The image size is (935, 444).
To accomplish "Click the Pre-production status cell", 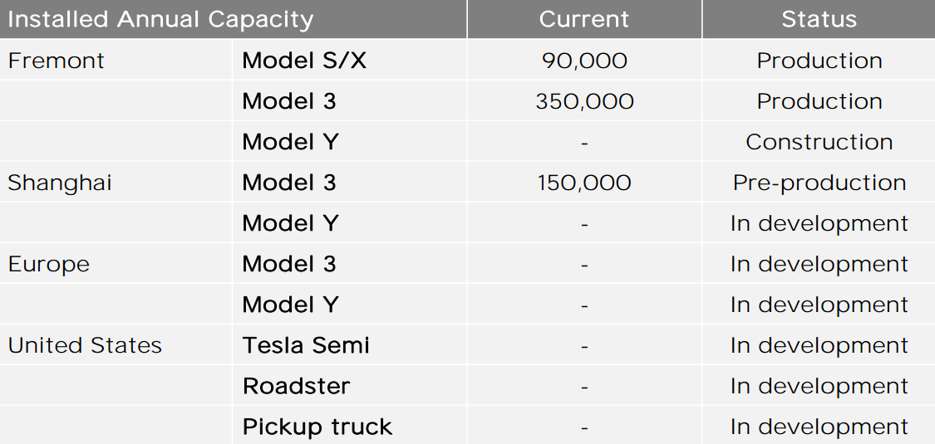I will [819, 183].
